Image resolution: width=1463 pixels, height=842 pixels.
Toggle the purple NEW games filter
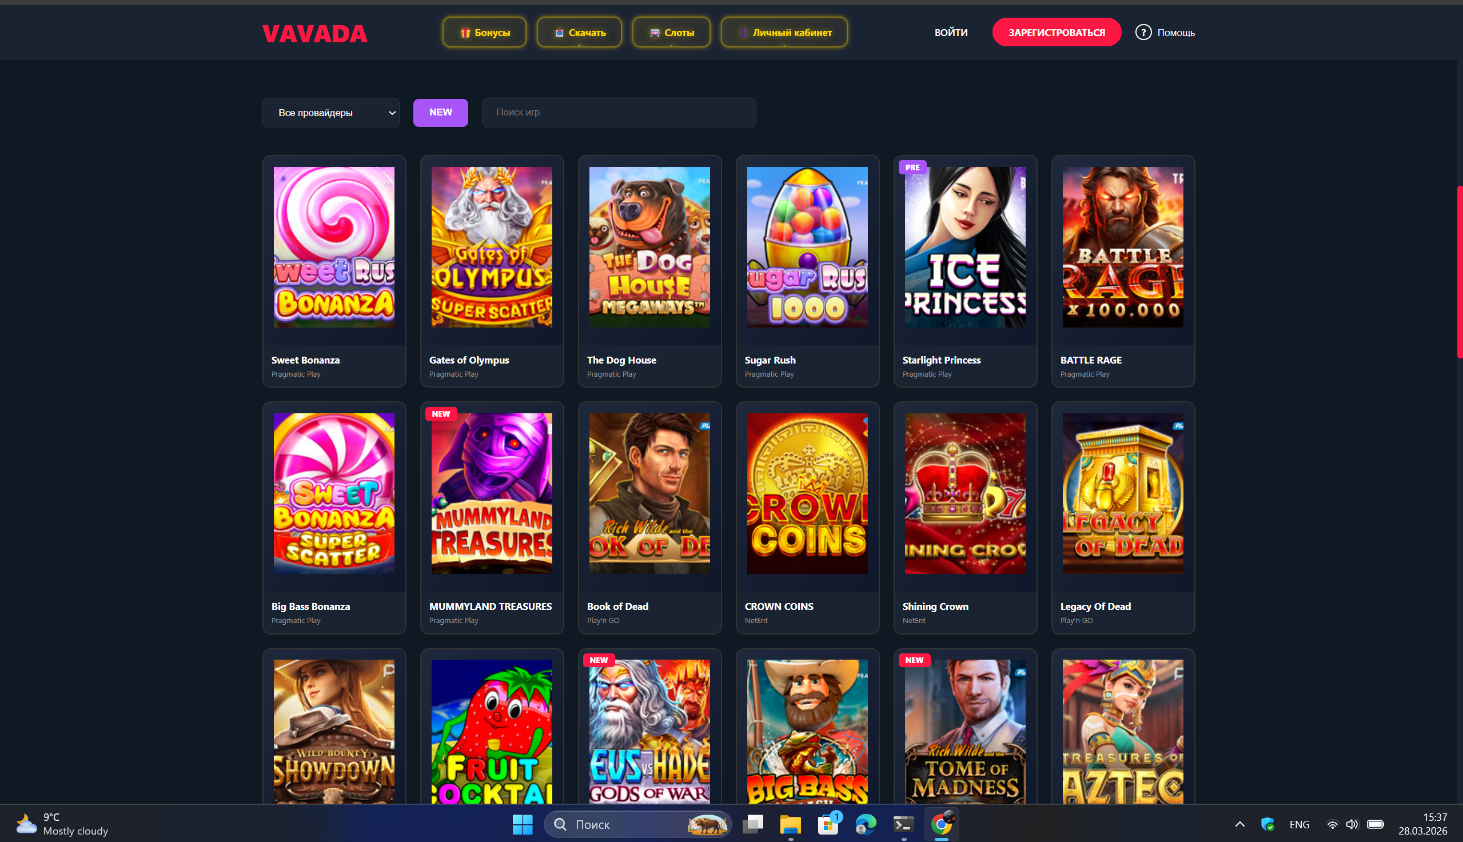(440, 112)
